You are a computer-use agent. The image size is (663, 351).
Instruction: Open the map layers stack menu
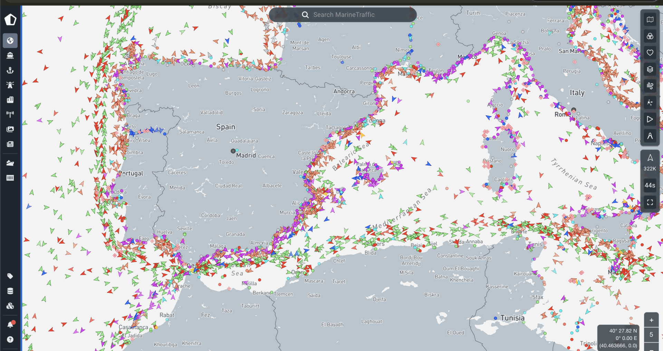pyautogui.click(x=650, y=69)
